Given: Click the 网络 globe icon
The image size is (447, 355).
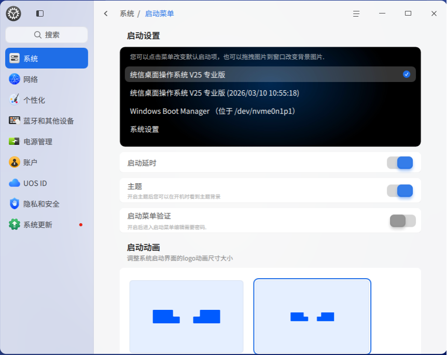Looking at the screenshot, I should [x=14, y=79].
